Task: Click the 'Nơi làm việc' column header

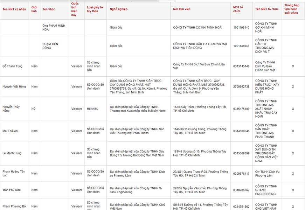Action: click(x=182, y=9)
